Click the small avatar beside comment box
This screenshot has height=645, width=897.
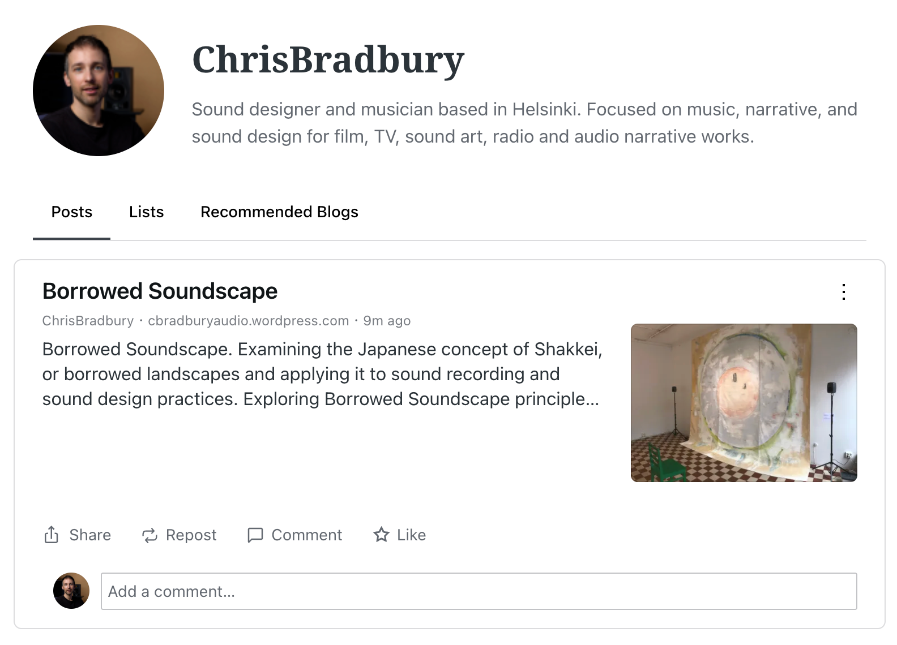point(71,591)
